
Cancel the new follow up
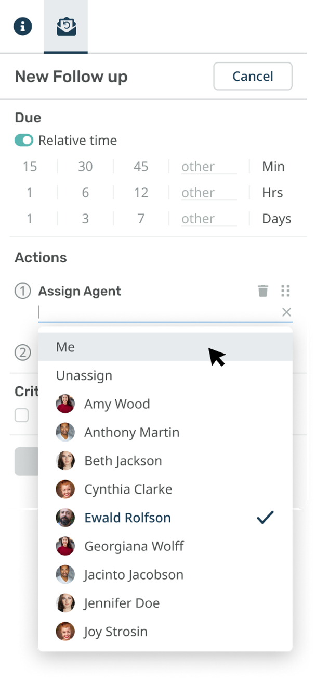pyautogui.click(x=253, y=76)
